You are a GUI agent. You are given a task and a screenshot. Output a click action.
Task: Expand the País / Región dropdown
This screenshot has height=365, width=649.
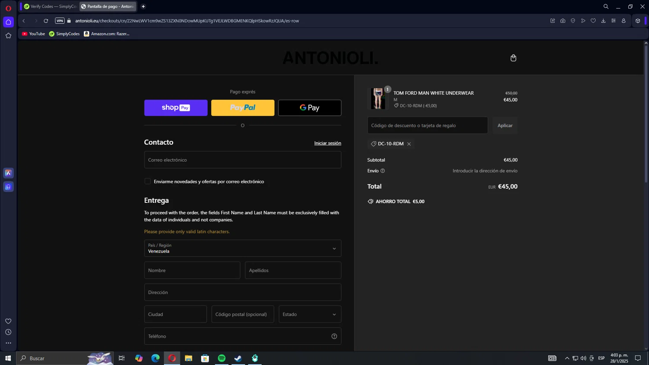point(243,248)
